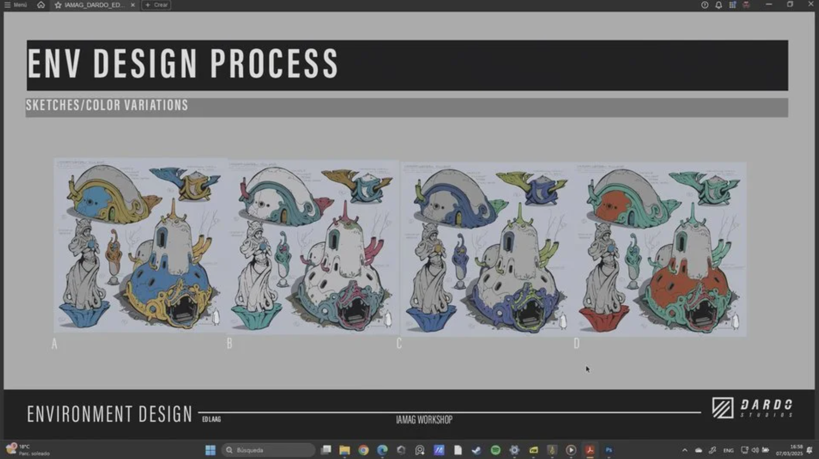Open the ENG language selector

728,450
